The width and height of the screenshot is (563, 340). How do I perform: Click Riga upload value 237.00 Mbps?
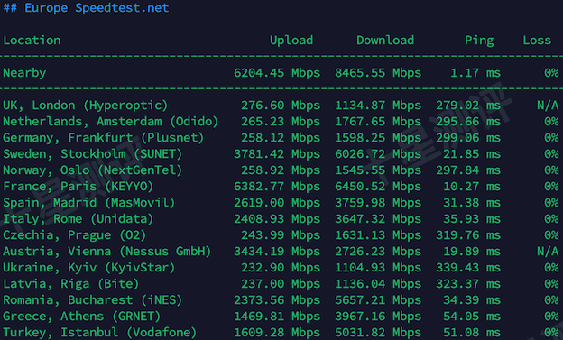click(x=281, y=283)
